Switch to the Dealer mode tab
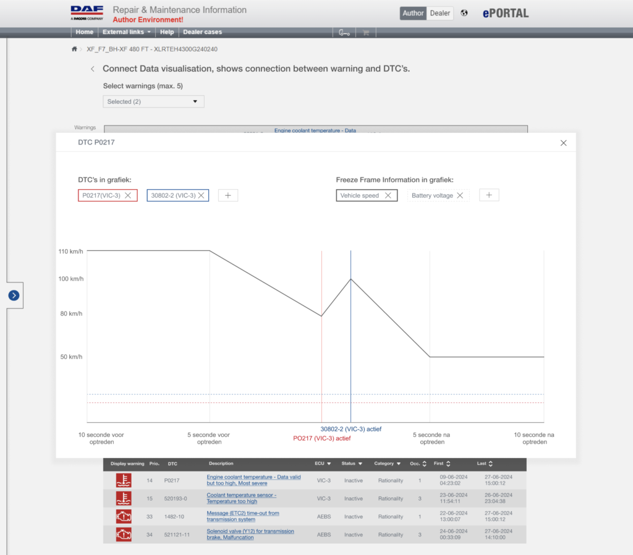Screen dimensions: 633x555 440,13
